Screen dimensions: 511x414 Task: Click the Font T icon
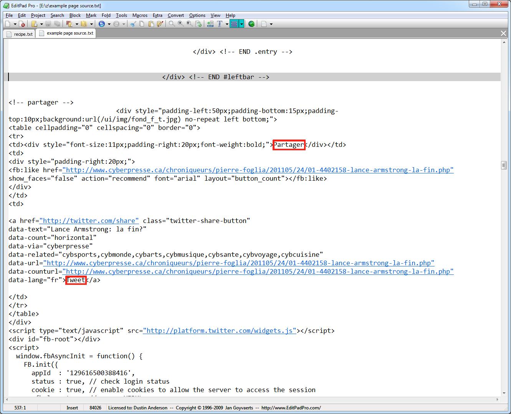pos(220,24)
